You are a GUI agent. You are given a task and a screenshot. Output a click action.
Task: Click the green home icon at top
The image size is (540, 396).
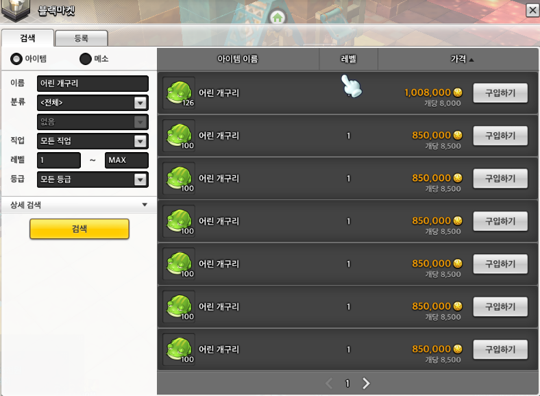pos(278,17)
